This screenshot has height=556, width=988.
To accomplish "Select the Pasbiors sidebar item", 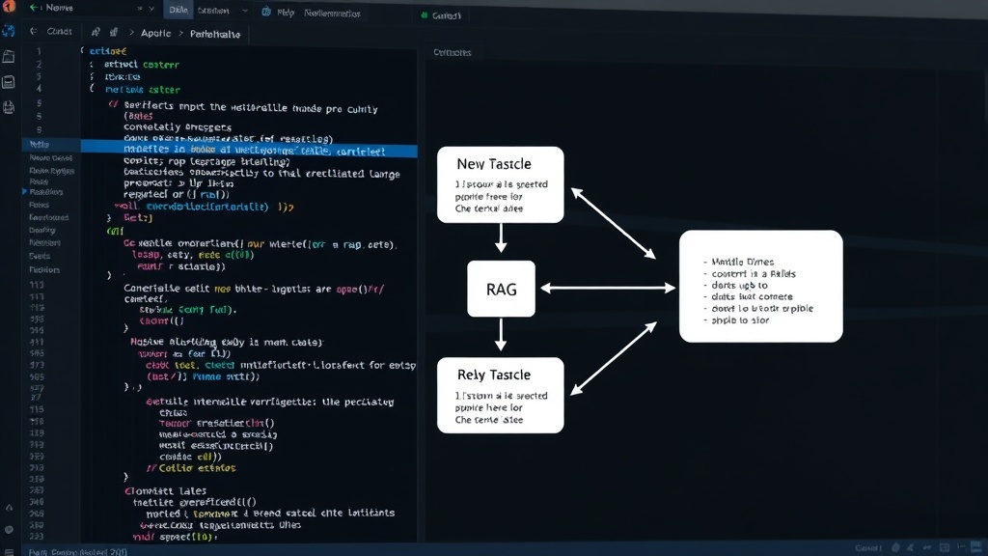I will (x=44, y=270).
